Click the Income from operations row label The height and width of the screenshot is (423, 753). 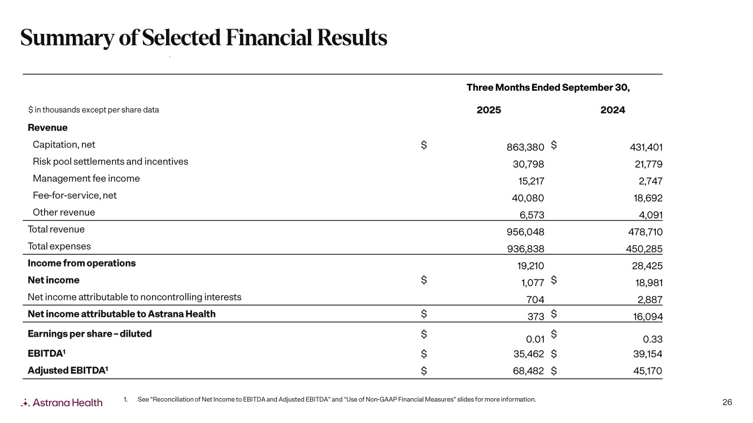81,263
